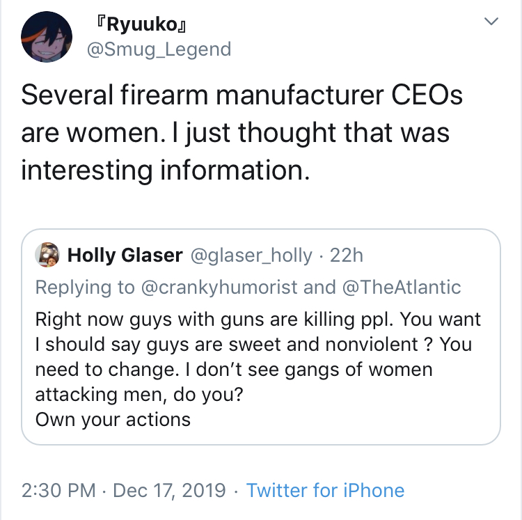The height and width of the screenshot is (520, 522).
Task: Click the Twitter for iPhone link
Action: point(325,490)
